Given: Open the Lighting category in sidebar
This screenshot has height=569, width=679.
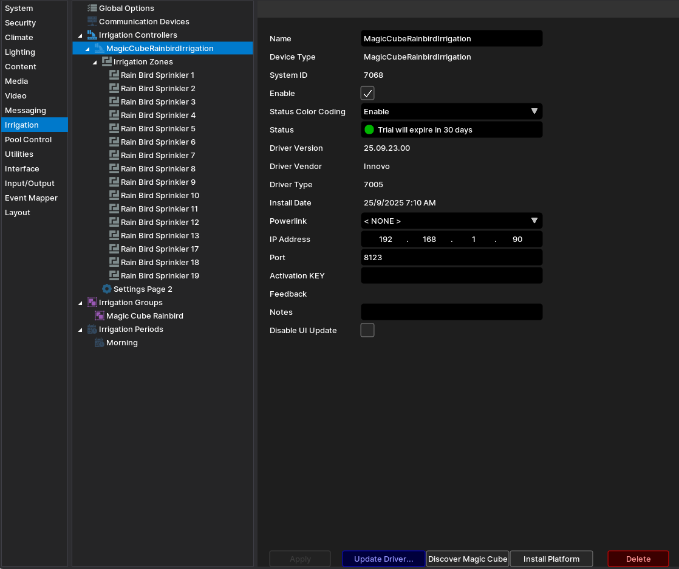Looking at the screenshot, I should (20, 52).
